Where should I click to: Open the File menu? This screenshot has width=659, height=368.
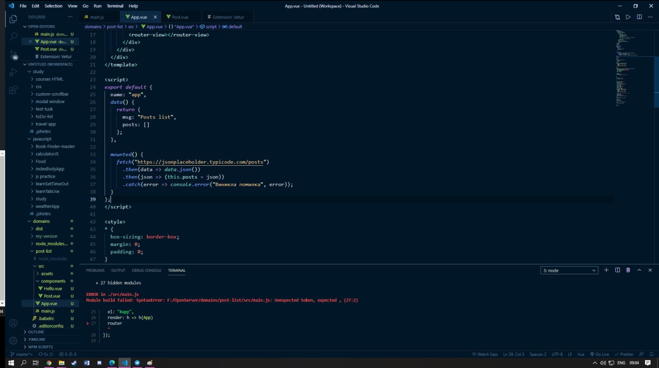tap(23, 6)
